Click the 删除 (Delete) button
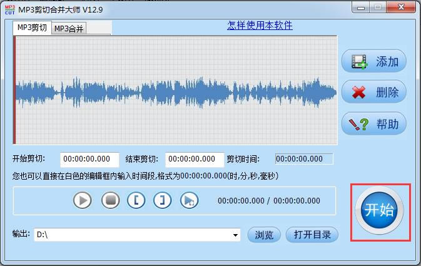This screenshot has width=421, height=266. click(x=373, y=92)
